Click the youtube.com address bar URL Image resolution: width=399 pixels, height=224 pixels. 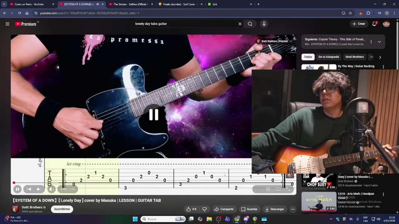89,13
